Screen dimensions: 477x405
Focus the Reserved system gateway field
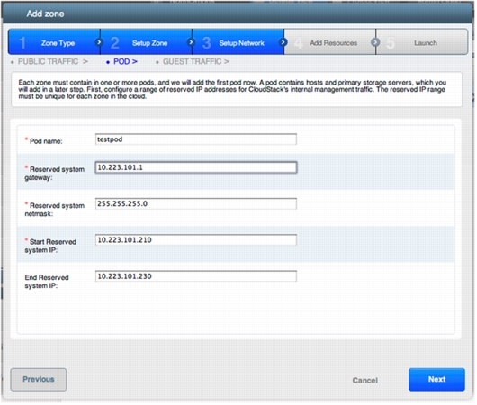pyautogui.click(x=196, y=167)
